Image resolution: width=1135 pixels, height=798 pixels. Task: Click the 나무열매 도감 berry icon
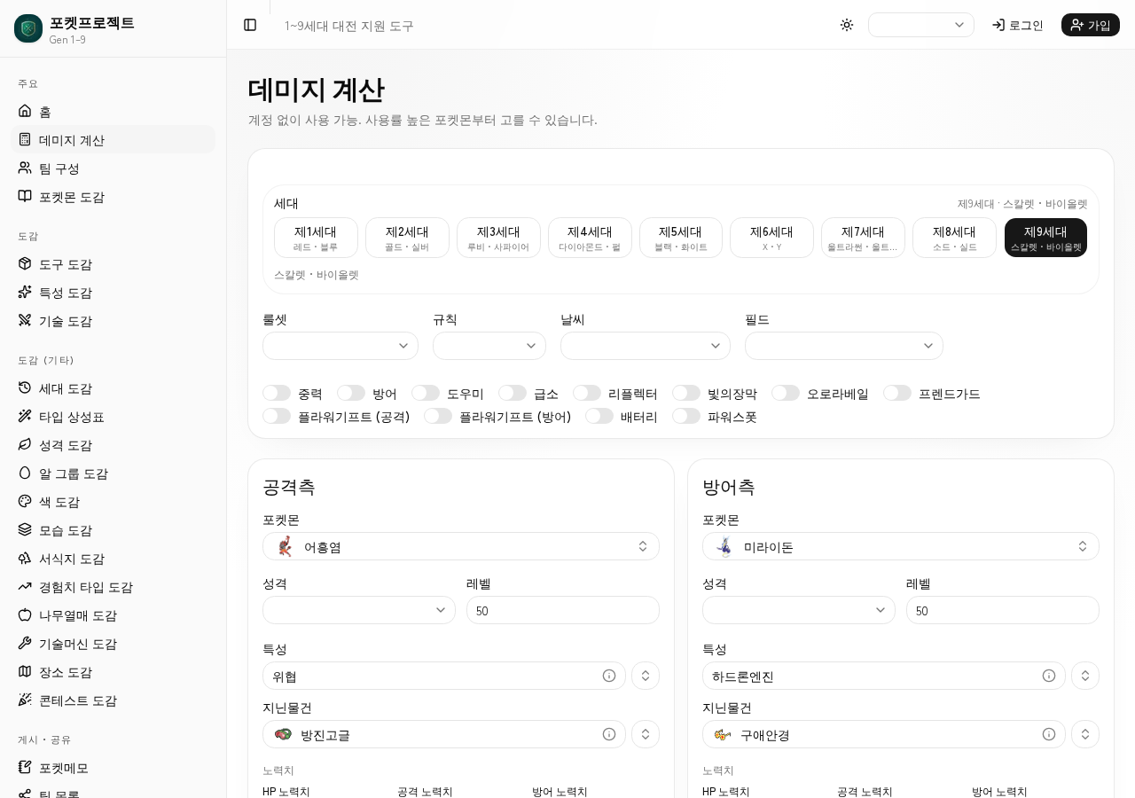pyautogui.click(x=25, y=614)
